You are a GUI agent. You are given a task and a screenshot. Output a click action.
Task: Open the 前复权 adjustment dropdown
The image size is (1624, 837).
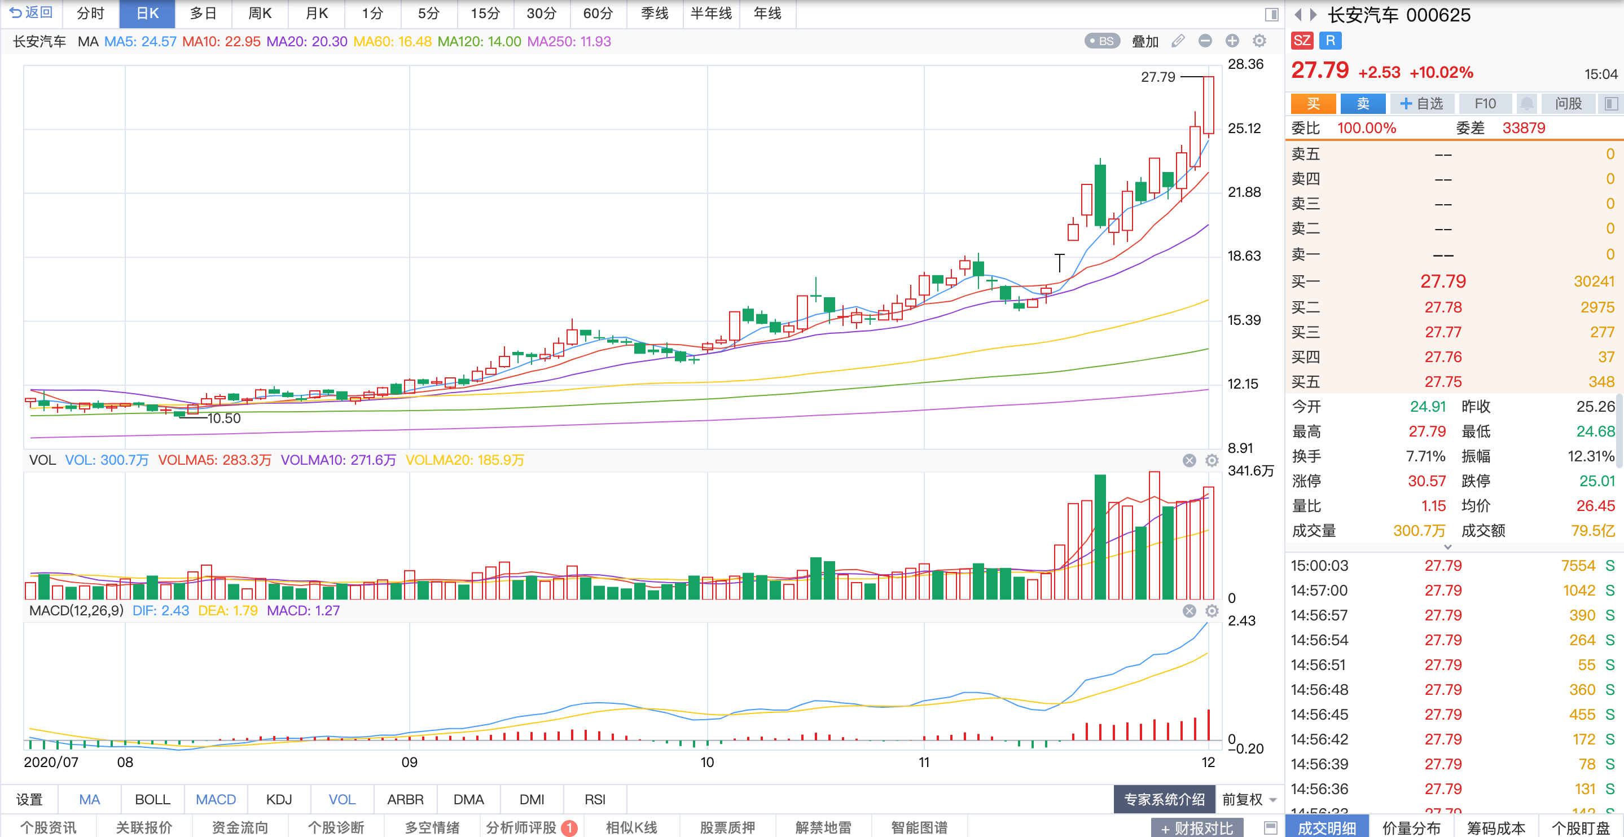[1249, 799]
